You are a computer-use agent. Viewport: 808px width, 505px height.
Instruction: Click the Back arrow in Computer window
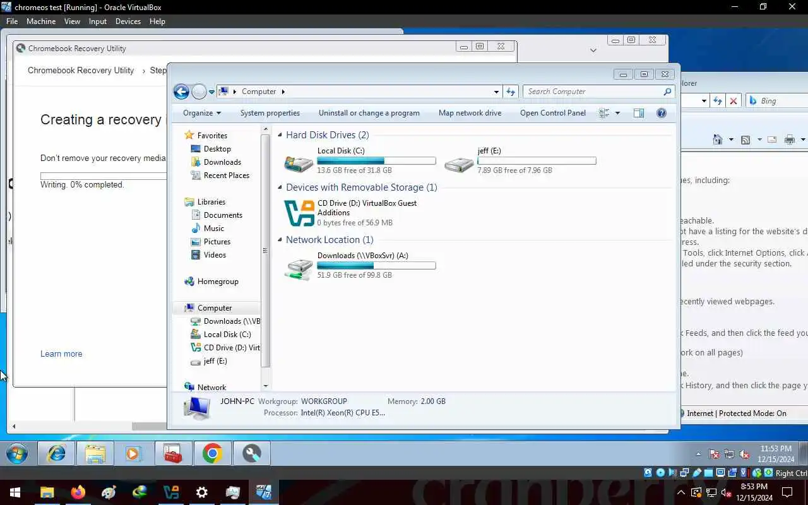click(x=181, y=92)
